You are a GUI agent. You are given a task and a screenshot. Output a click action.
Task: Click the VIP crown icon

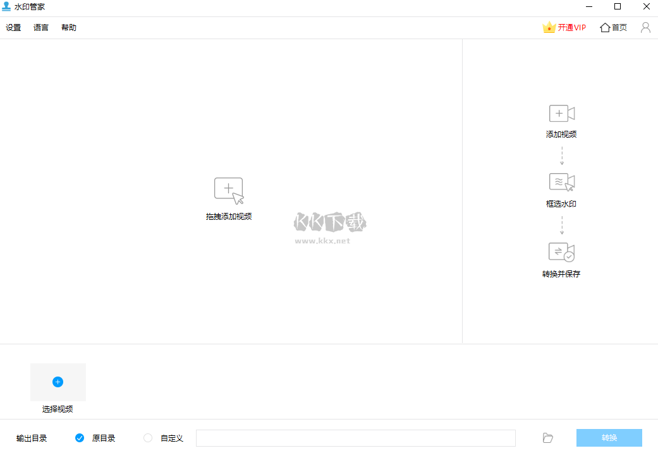[549, 27]
